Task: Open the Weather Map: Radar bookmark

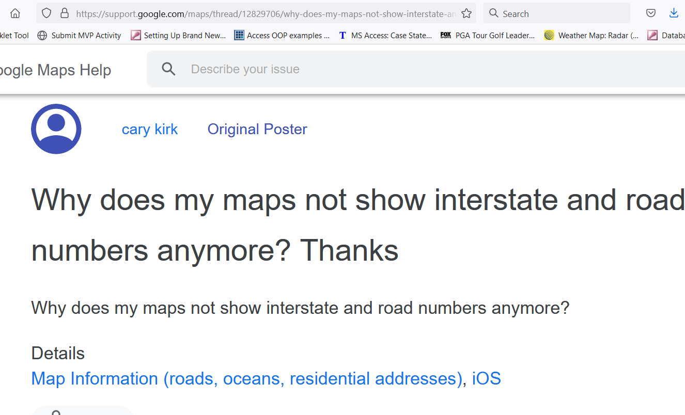Action: point(592,35)
